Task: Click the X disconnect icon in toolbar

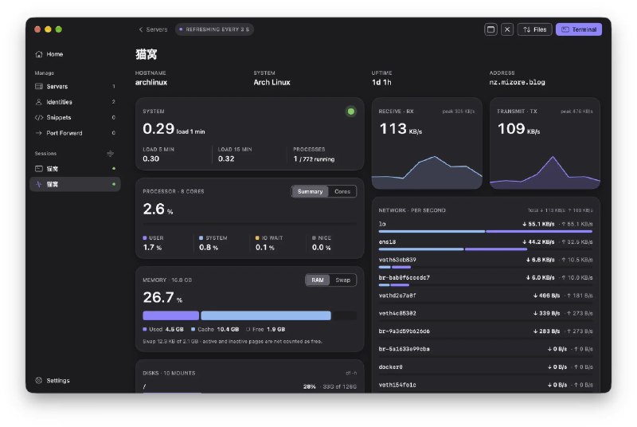Action: click(x=507, y=29)
